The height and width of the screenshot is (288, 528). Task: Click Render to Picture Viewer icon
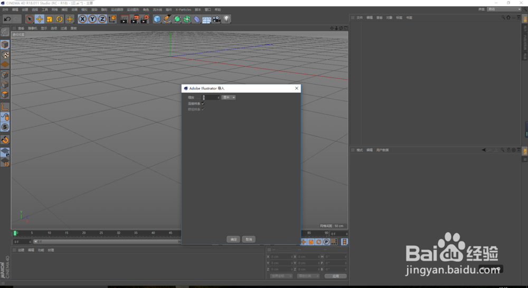(x=134, y=19)
